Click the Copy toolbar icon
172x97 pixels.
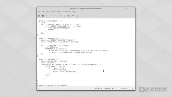click(64, 16)
